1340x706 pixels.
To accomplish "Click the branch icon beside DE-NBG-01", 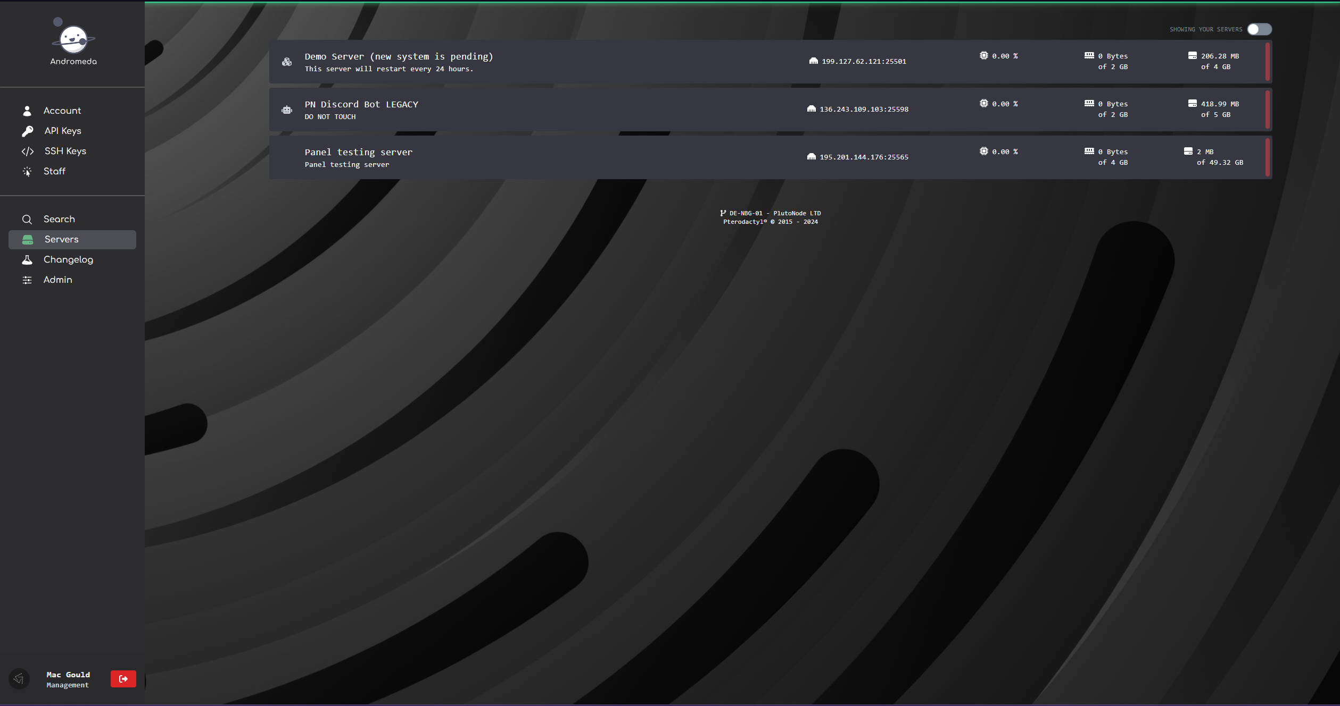I will 723,213.
